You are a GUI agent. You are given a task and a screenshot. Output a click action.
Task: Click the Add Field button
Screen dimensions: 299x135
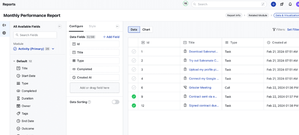click(x=111, y=37)
